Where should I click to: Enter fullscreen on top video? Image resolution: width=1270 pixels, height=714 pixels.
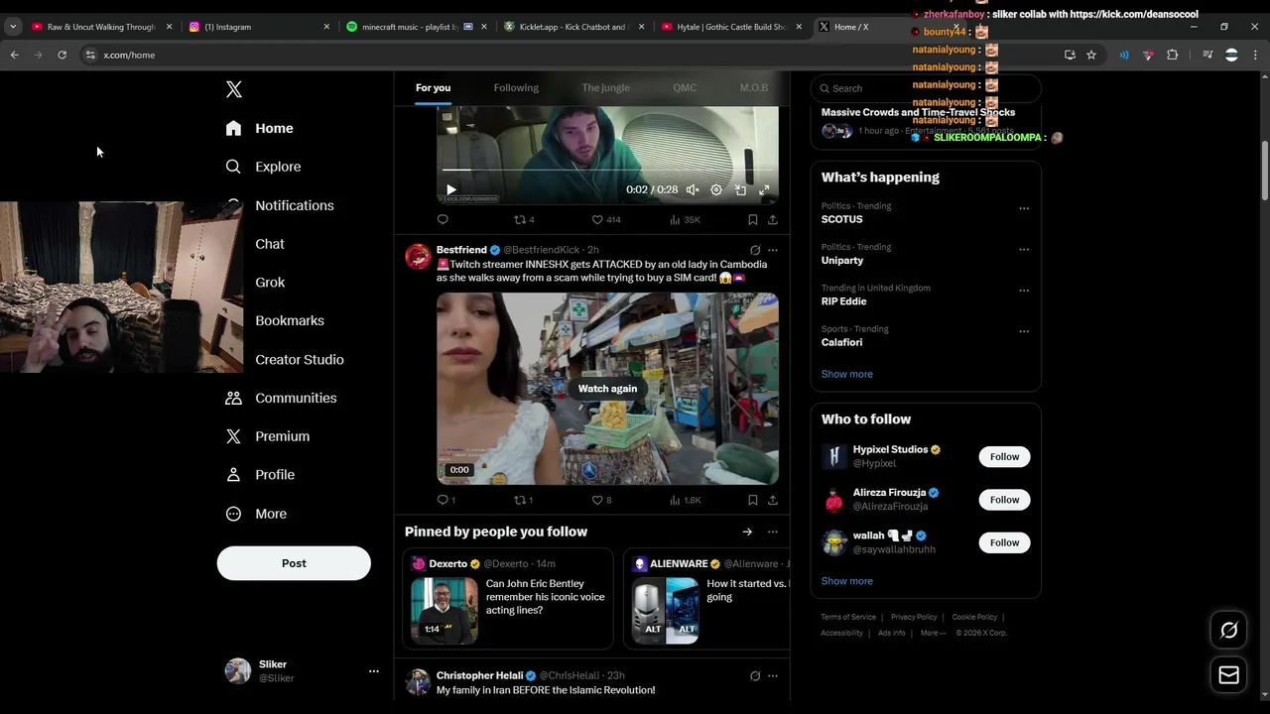764,189
